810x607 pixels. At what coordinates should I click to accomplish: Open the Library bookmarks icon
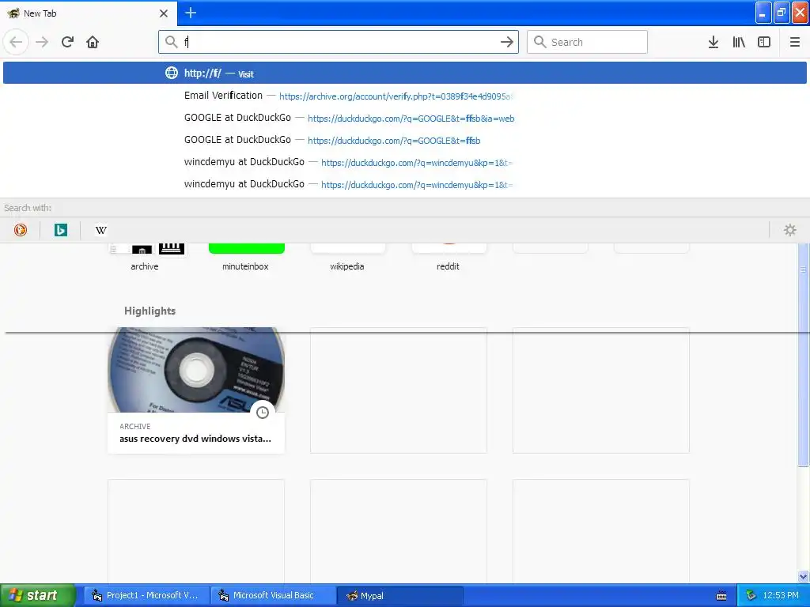(x=739, y=42)
